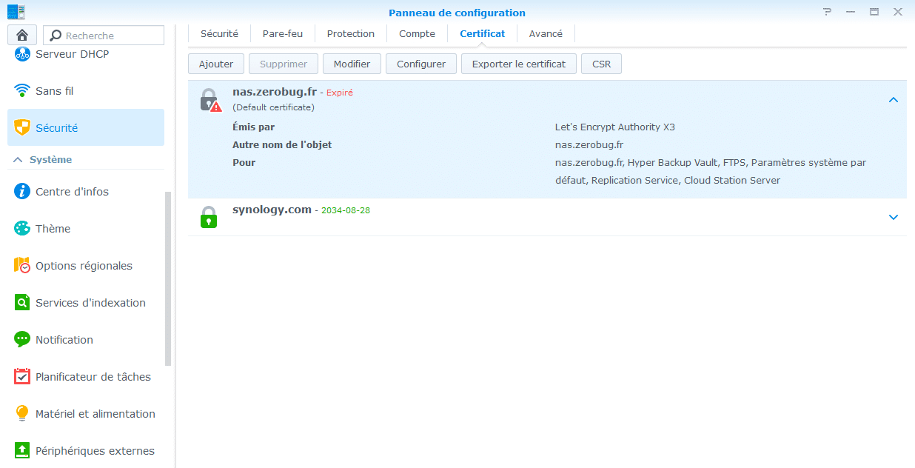The height and width of the screenshot is (468, 915).
Task: Click Exporter le certificat button
Action: point(518,64)
